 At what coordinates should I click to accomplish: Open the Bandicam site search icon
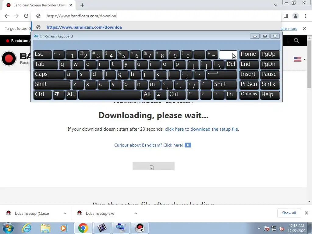(x=296, y=41)
